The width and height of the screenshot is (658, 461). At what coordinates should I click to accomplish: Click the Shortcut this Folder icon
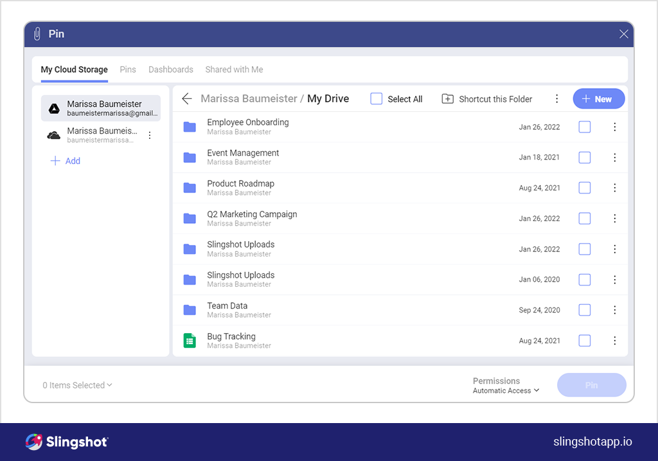pyautogui.click(x=448, y=98)
